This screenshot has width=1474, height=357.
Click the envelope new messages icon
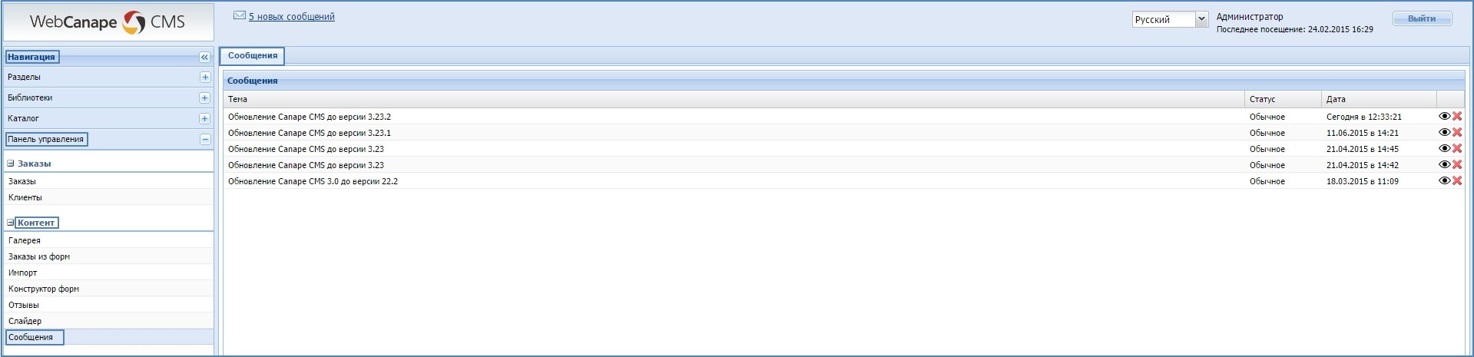point(240,15)
